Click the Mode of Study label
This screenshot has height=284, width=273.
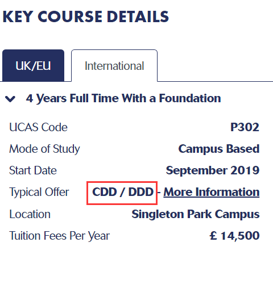coord(44,149)
